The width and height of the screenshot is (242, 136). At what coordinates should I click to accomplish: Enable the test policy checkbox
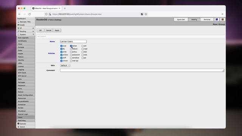[82, 52]
